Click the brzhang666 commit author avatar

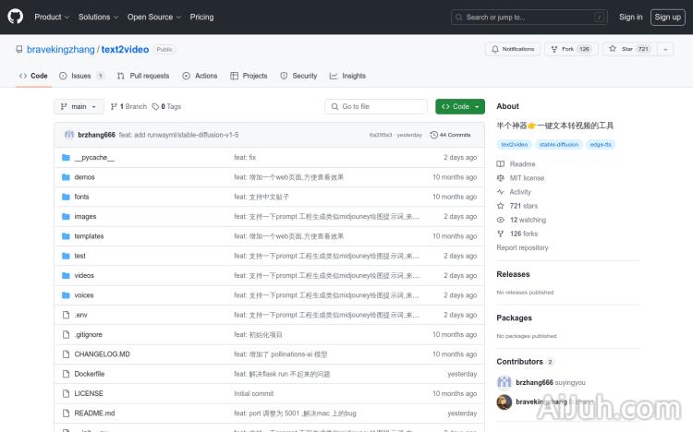pos(69,135)
